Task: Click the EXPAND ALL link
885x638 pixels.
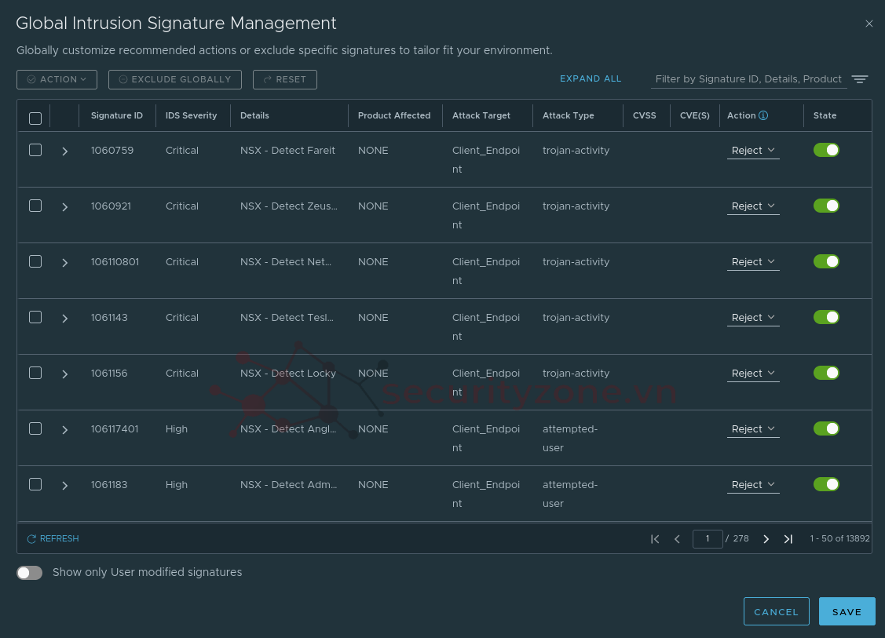Action: tap(591, 79)
